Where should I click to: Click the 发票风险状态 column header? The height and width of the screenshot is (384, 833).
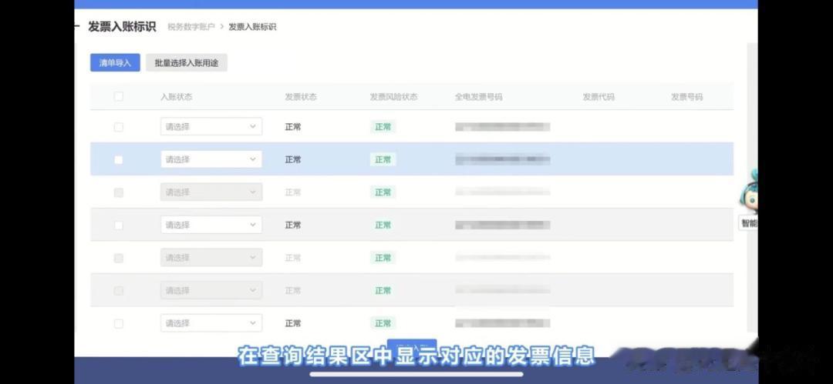393,97
